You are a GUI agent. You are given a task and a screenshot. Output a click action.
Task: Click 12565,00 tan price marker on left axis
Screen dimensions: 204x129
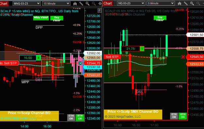[93, 58]
